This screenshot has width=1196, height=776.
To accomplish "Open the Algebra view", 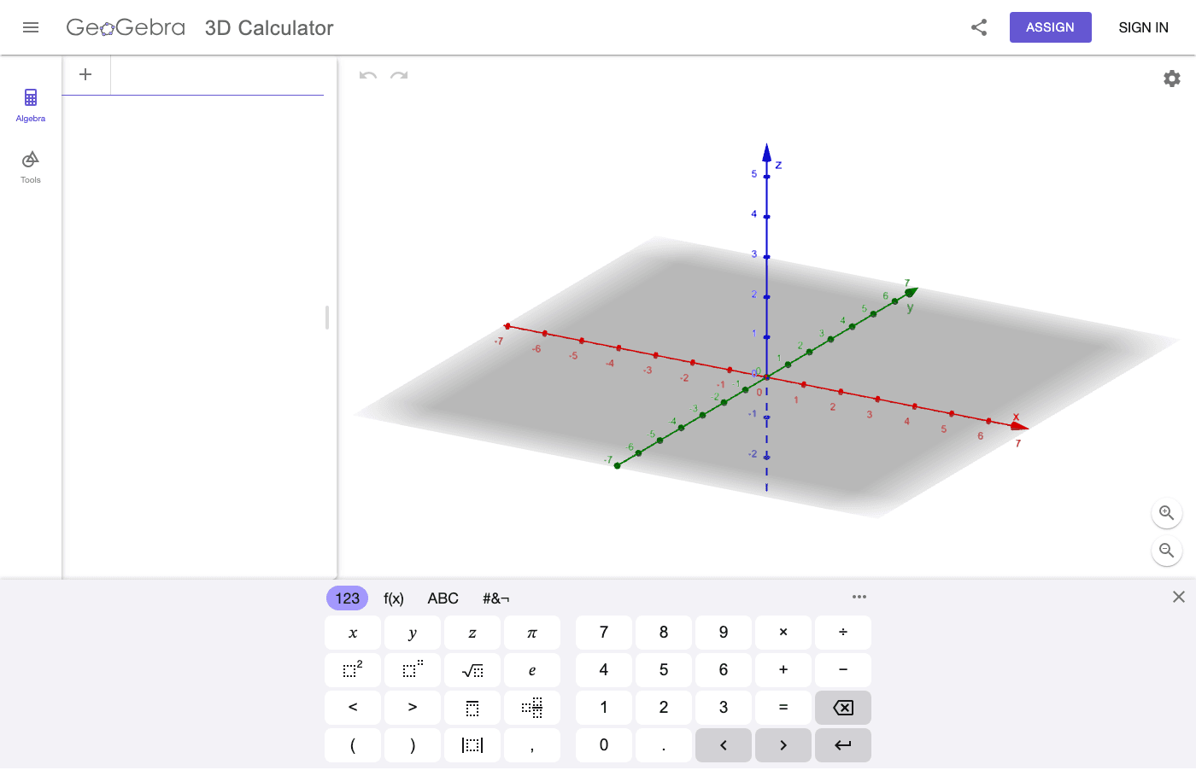I will [x=30, y=104].
